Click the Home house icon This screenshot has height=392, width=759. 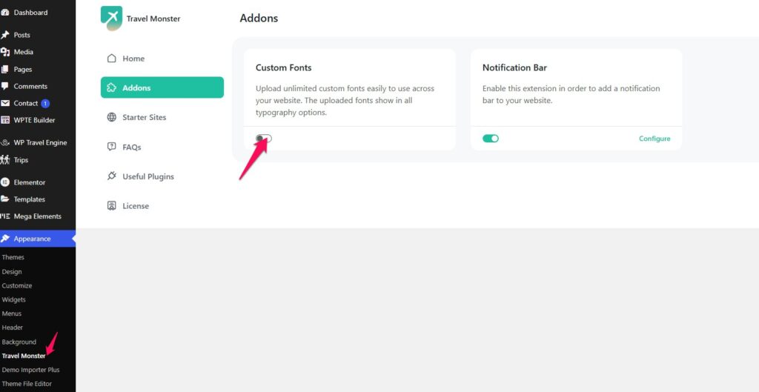pos(112,59)
